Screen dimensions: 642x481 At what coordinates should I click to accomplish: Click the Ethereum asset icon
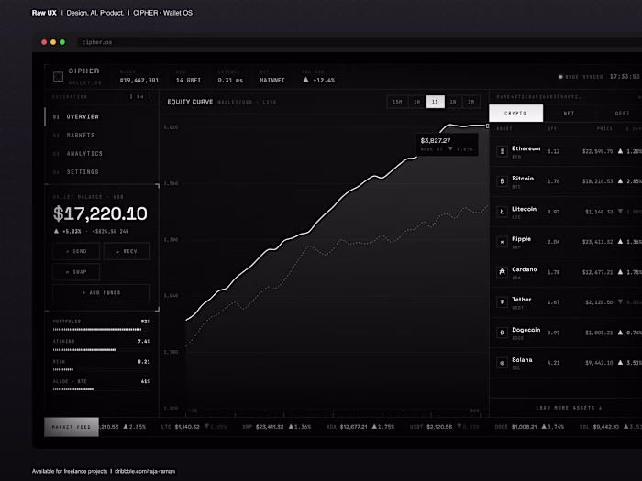click(502, 151)
